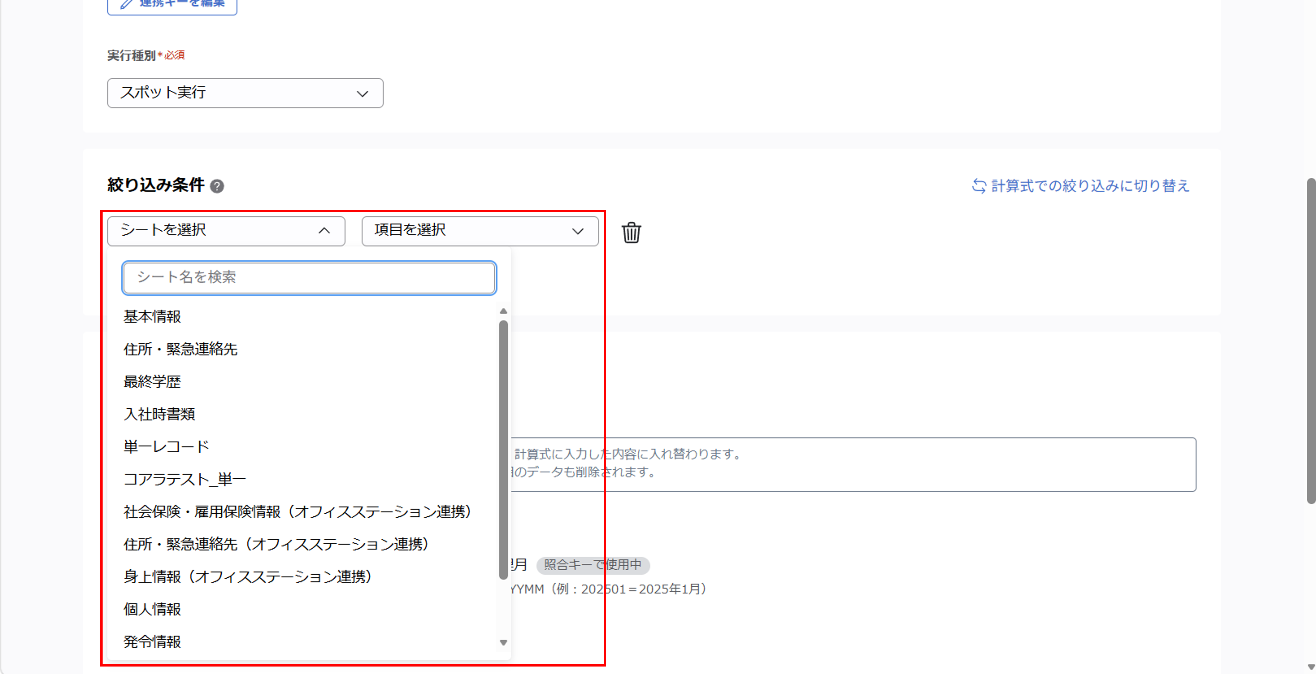Open the 項目を選択 dropdown
Viewport: 1316px width, 674px height.
click(480, 231)
